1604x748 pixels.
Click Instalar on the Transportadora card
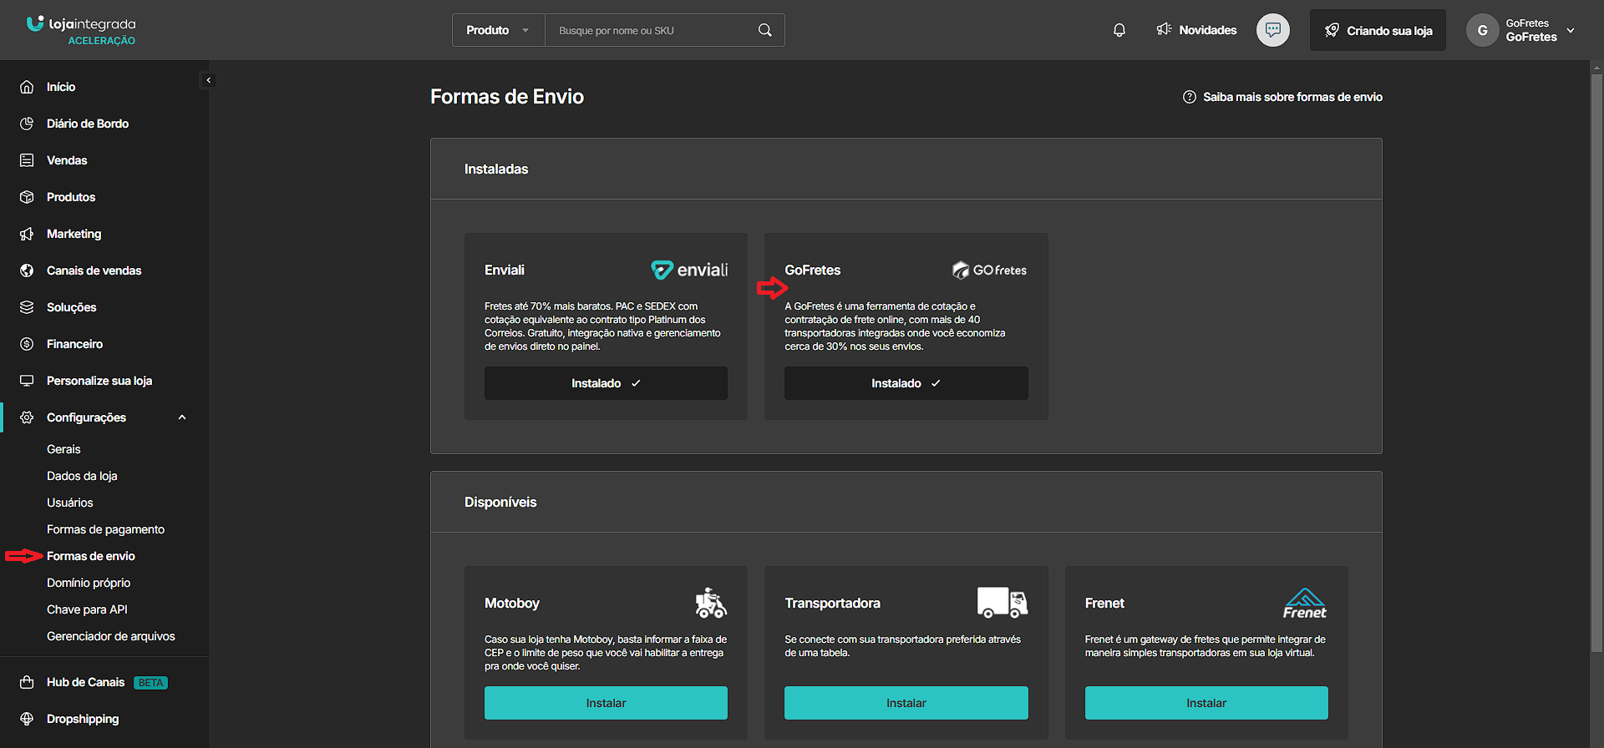906,703
